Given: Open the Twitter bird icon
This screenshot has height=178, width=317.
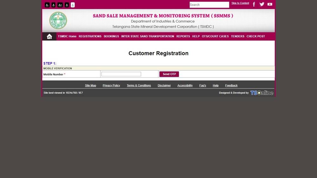Looking at the screenshot, I should (x=262, y=4).
